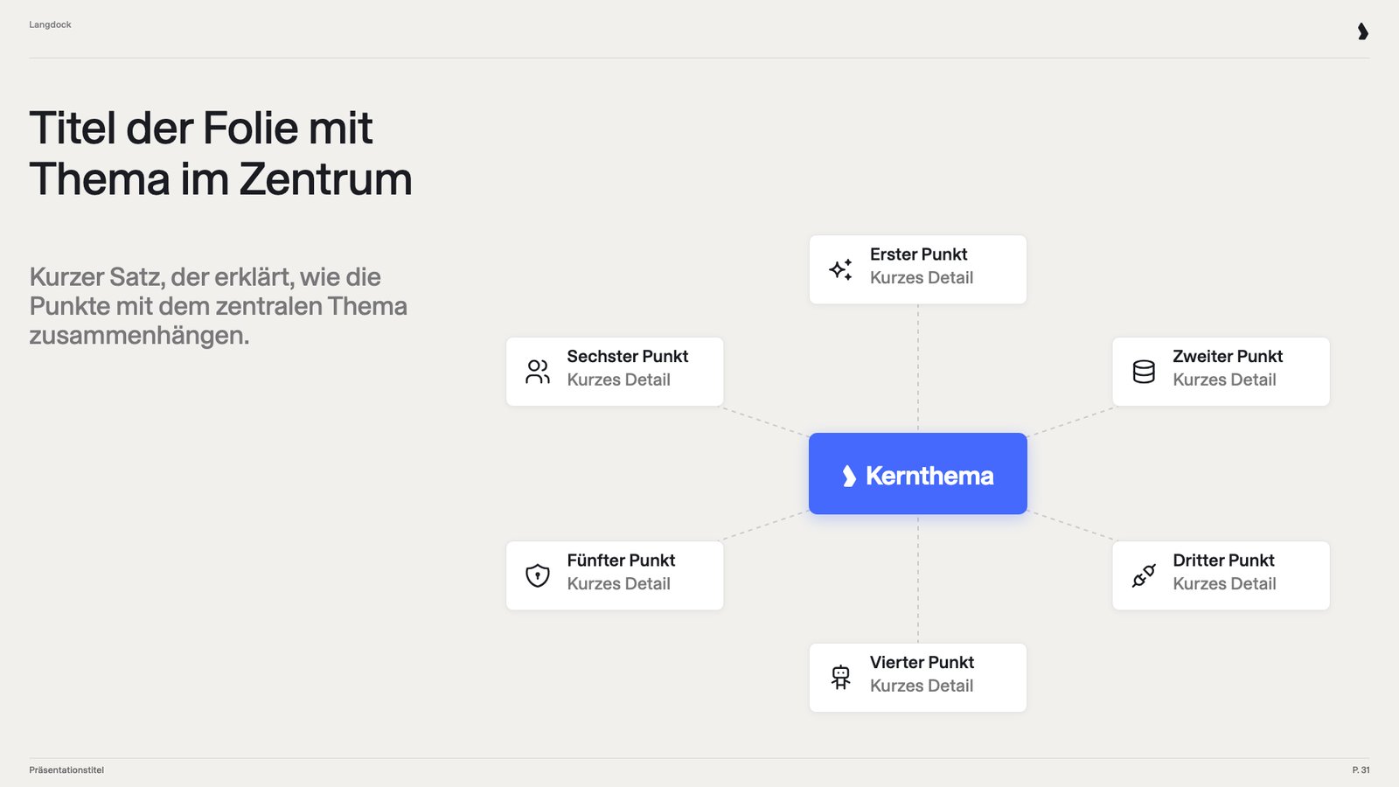Click the subtitle paragraph starting 'Kurzer Satz'
This screenshot has width=1399, height=787.
tap(219, 306)
